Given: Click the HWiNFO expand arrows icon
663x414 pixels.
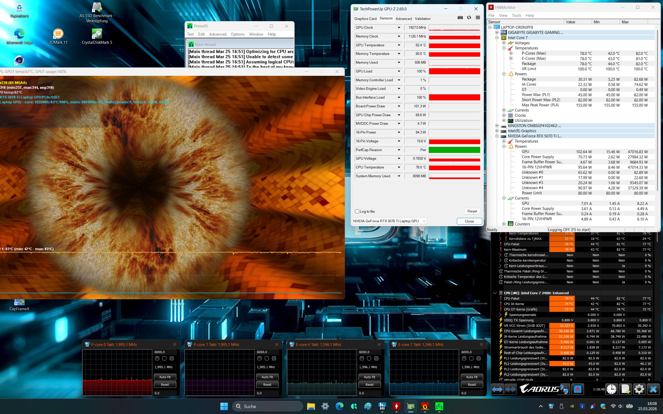Looking at the screenshot, I should (x=497, y=389).
